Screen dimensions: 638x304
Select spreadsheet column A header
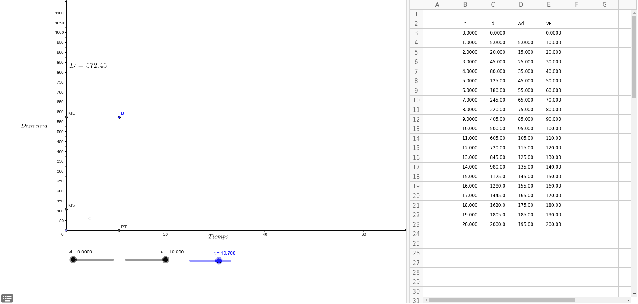(437, 5)
